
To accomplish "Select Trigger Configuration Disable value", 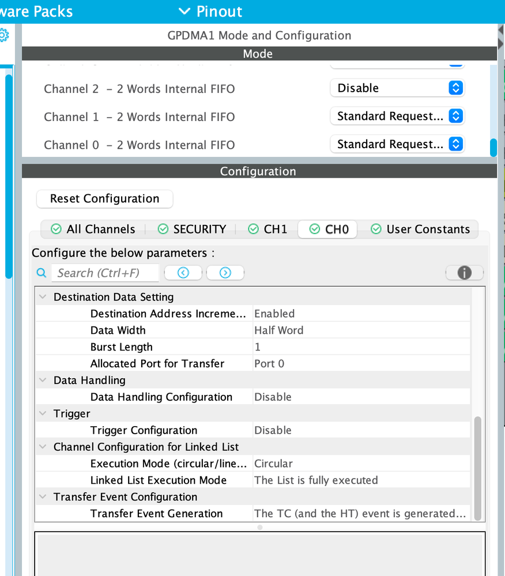I will [361, 430].
